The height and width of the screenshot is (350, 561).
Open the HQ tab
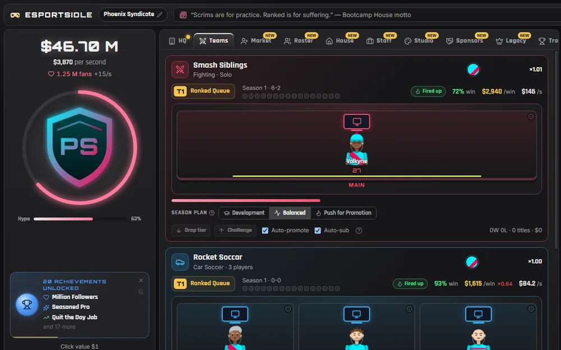(178, 41)
